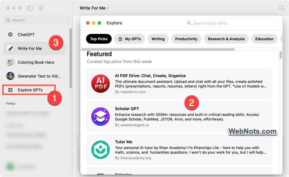Click the sidebar vertical scrollbar
Screen dimensions: 289x177
click(71, 58)
